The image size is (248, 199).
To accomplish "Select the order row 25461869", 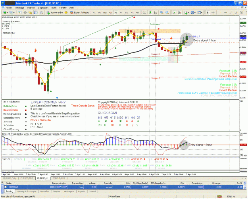I will tap(124, 187).
